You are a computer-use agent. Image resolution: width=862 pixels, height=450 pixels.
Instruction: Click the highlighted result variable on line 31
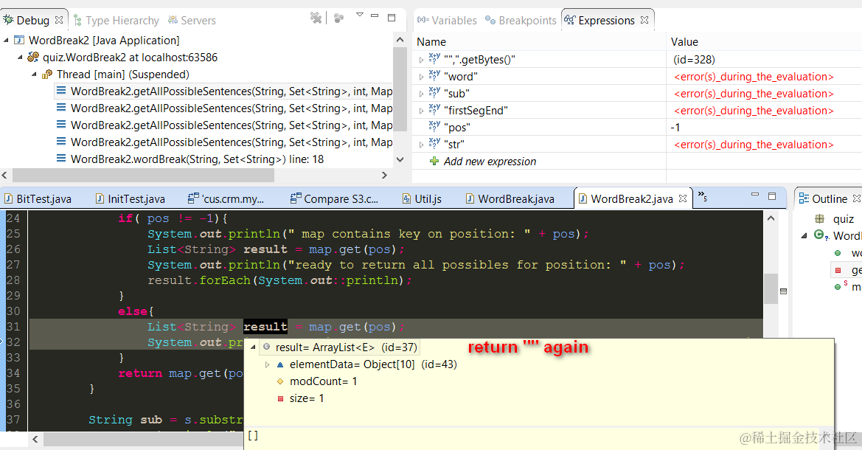[x=265, y=327]
